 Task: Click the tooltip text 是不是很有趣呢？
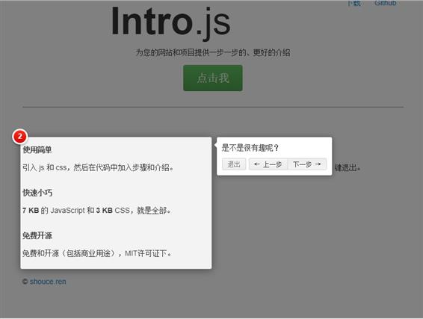(x=250, y=148)
